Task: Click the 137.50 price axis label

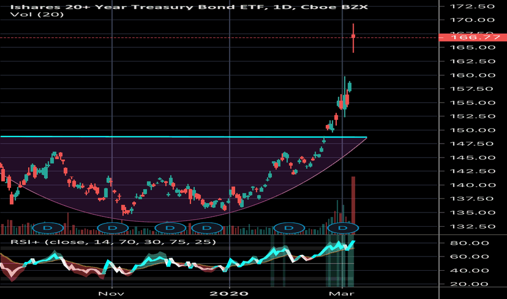Action: (472, 199)
